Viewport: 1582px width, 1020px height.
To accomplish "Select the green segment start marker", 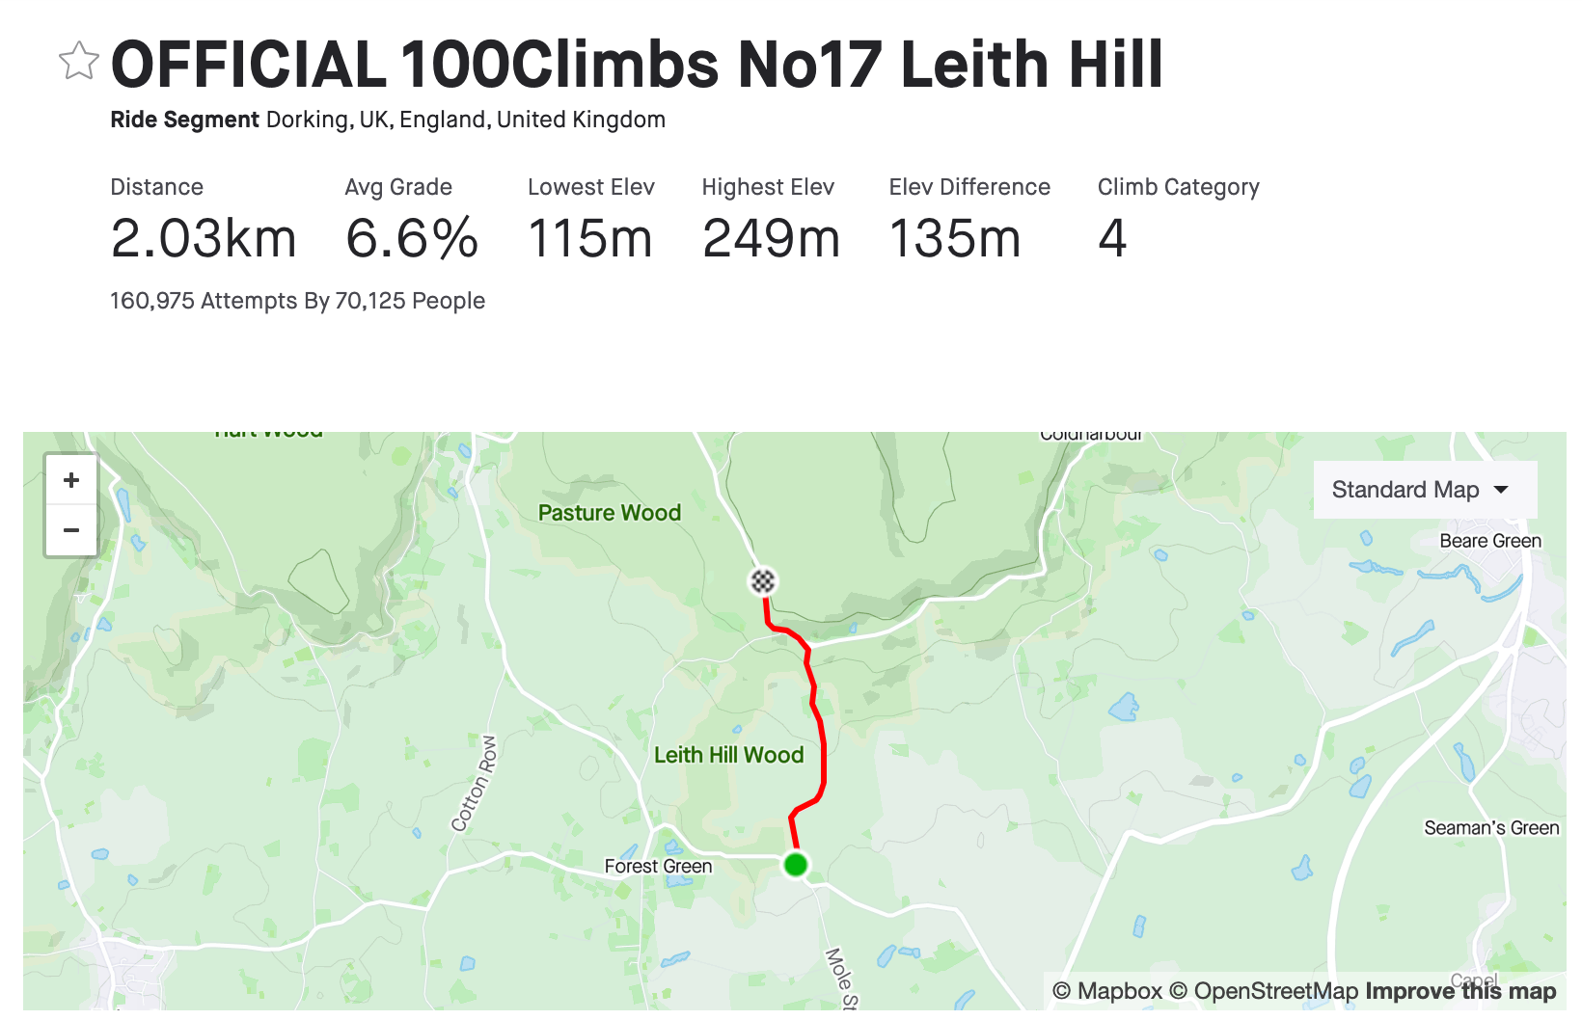I will pos(794,865).
